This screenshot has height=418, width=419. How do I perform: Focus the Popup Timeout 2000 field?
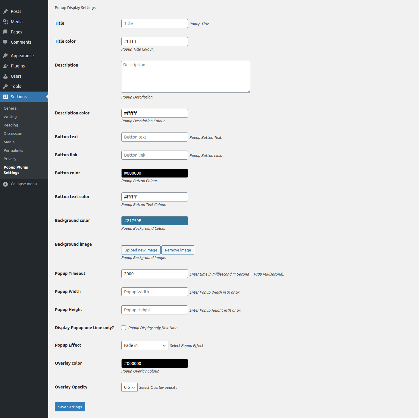click(x=155, y=274)
